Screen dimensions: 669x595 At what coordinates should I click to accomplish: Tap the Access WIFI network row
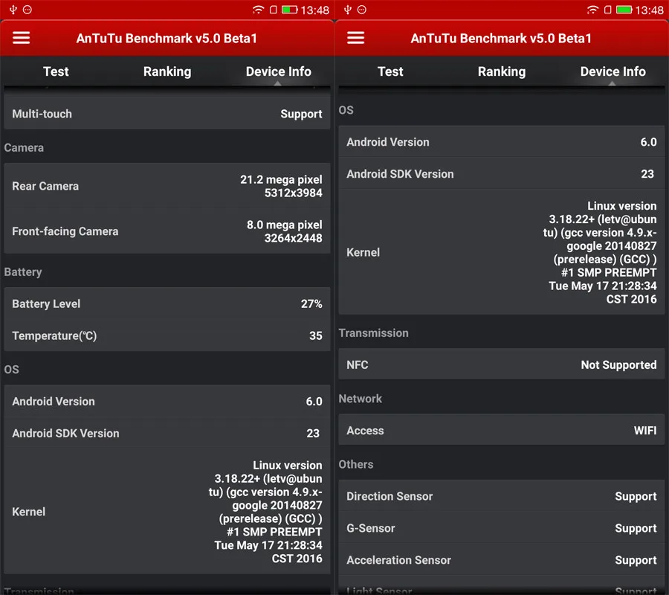(x=502, y=430)
